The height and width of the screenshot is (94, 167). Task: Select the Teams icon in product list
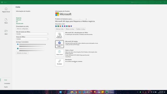tap(71, 26)
